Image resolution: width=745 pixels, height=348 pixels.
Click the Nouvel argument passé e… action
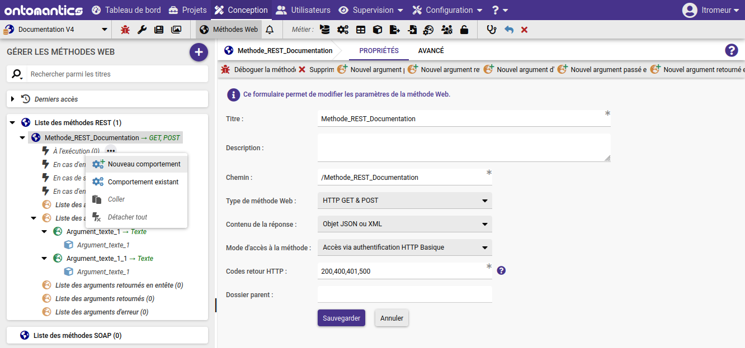click(x=602, y=70)
